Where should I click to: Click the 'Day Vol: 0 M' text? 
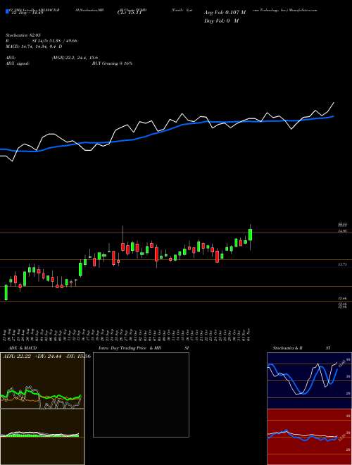tap(221, 20)
